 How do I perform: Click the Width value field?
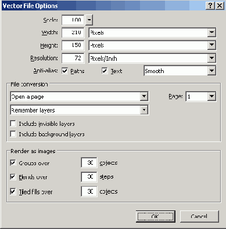click(x=73, y=32)
